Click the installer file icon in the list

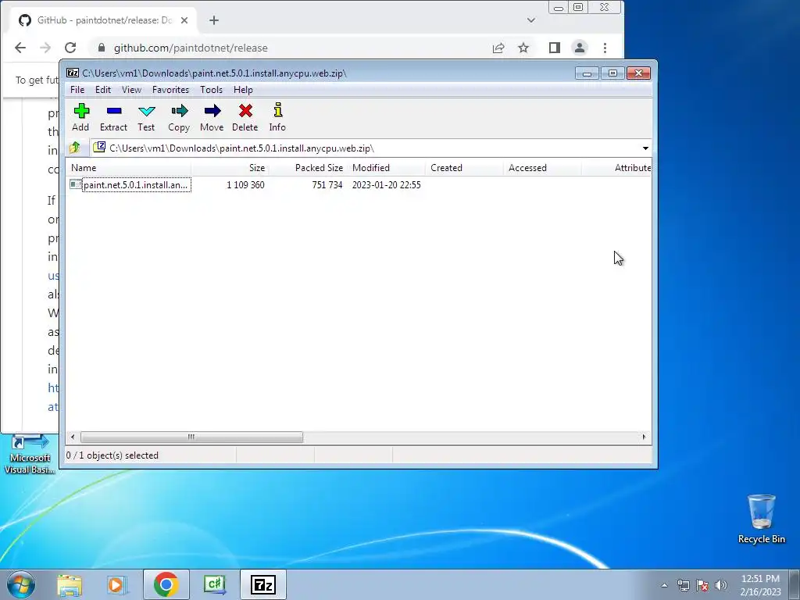pos(76,184)
